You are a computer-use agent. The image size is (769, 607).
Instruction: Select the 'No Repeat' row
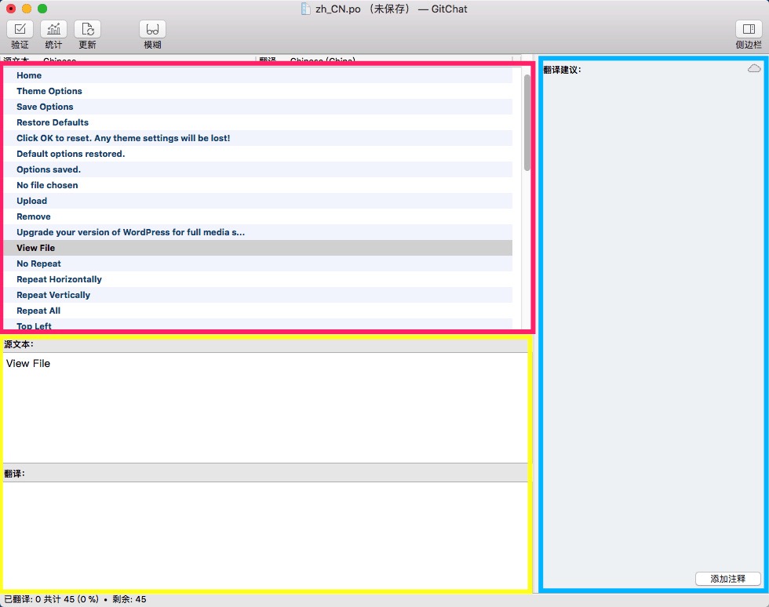pos(258,264)
